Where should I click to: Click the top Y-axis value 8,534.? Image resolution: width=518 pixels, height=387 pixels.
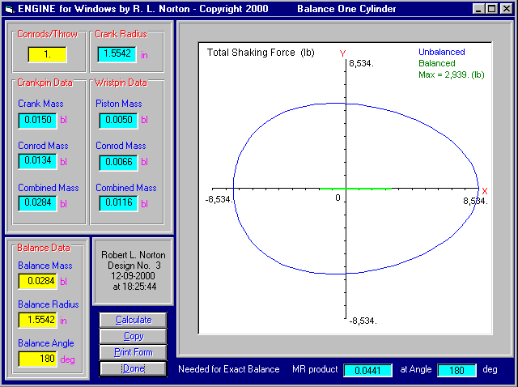click(x=362, y=63)
